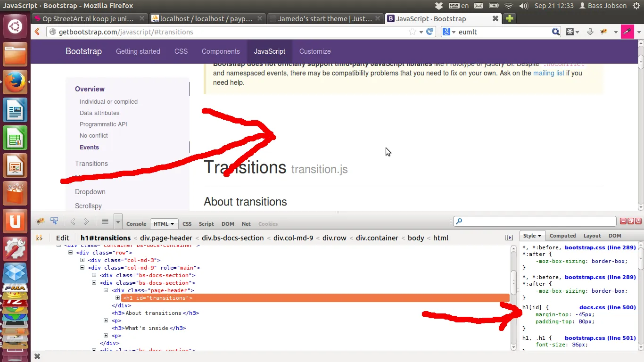Click the Firebug toolbar button in Firefox navbar

point(604,32)
